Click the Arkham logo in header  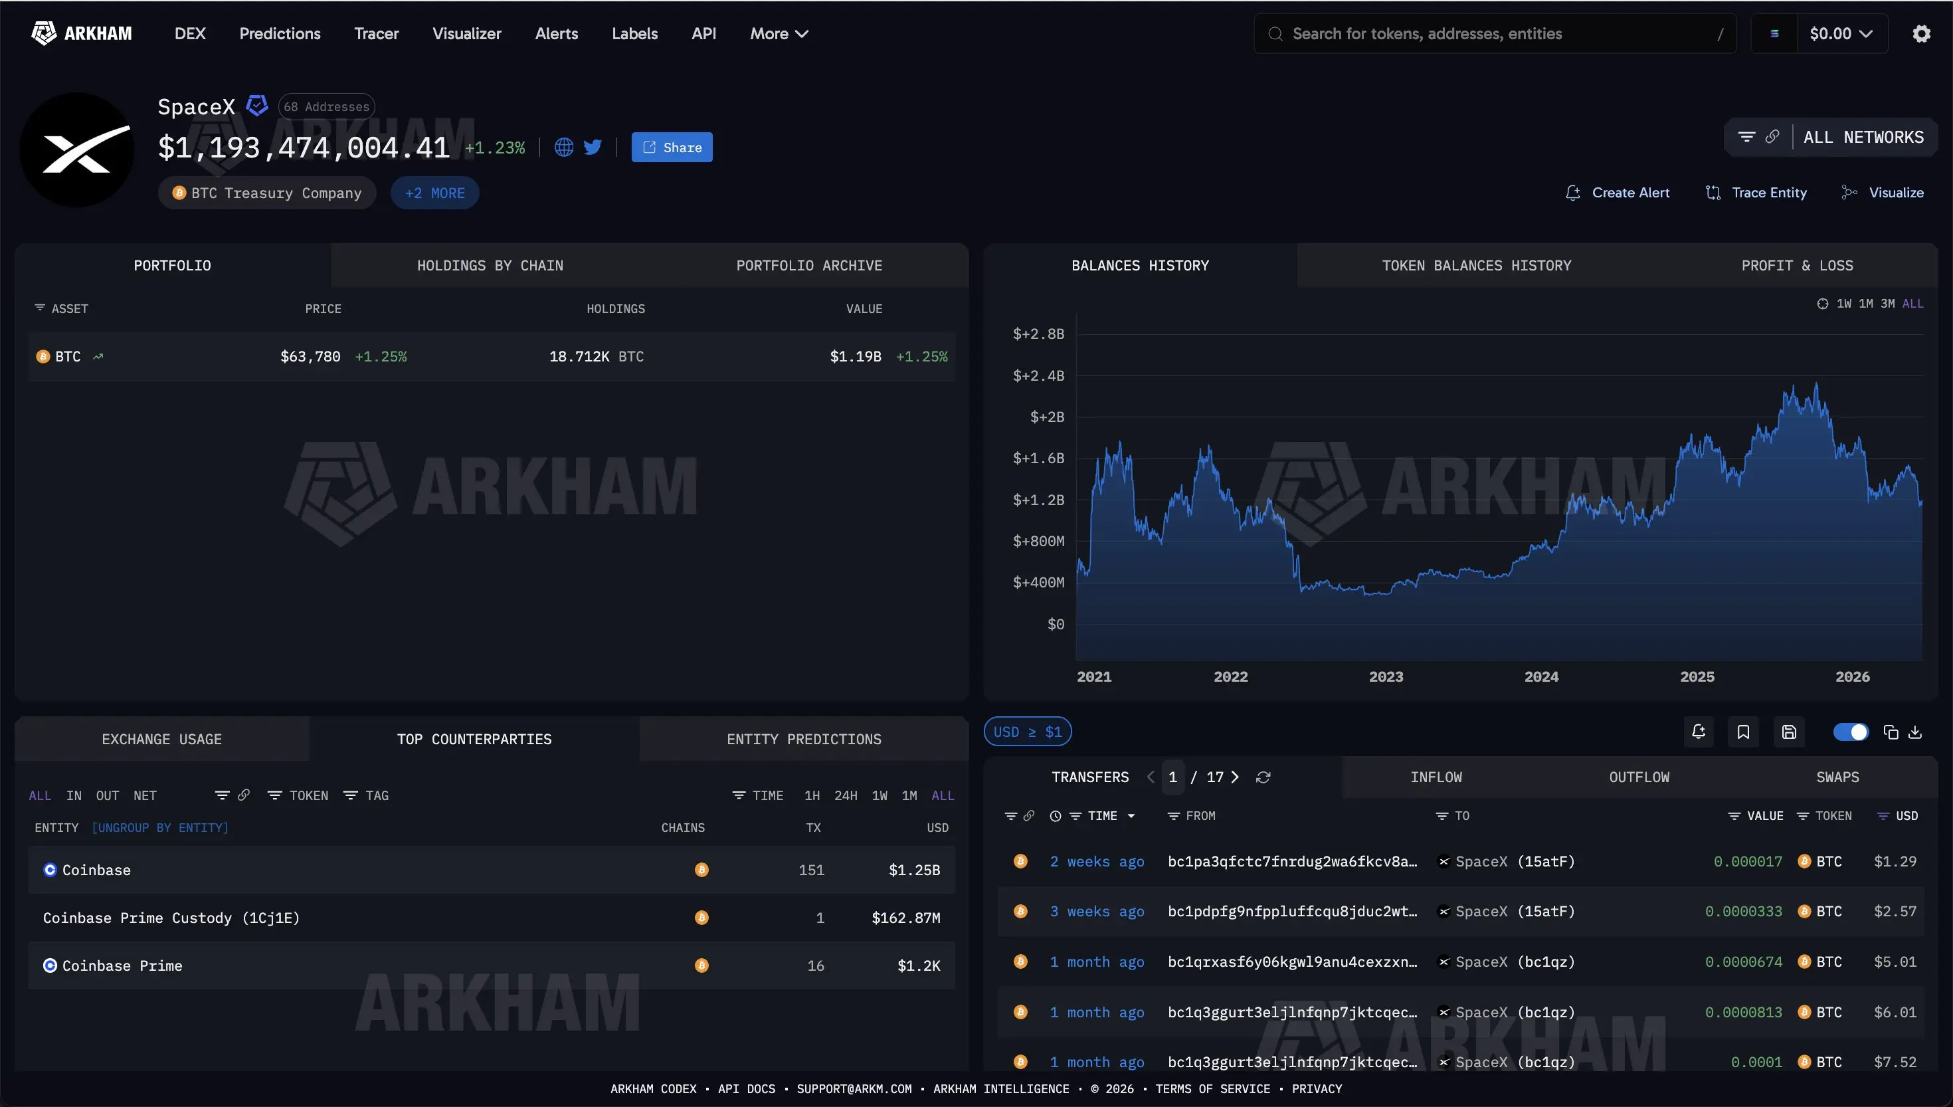click(81, 33)
